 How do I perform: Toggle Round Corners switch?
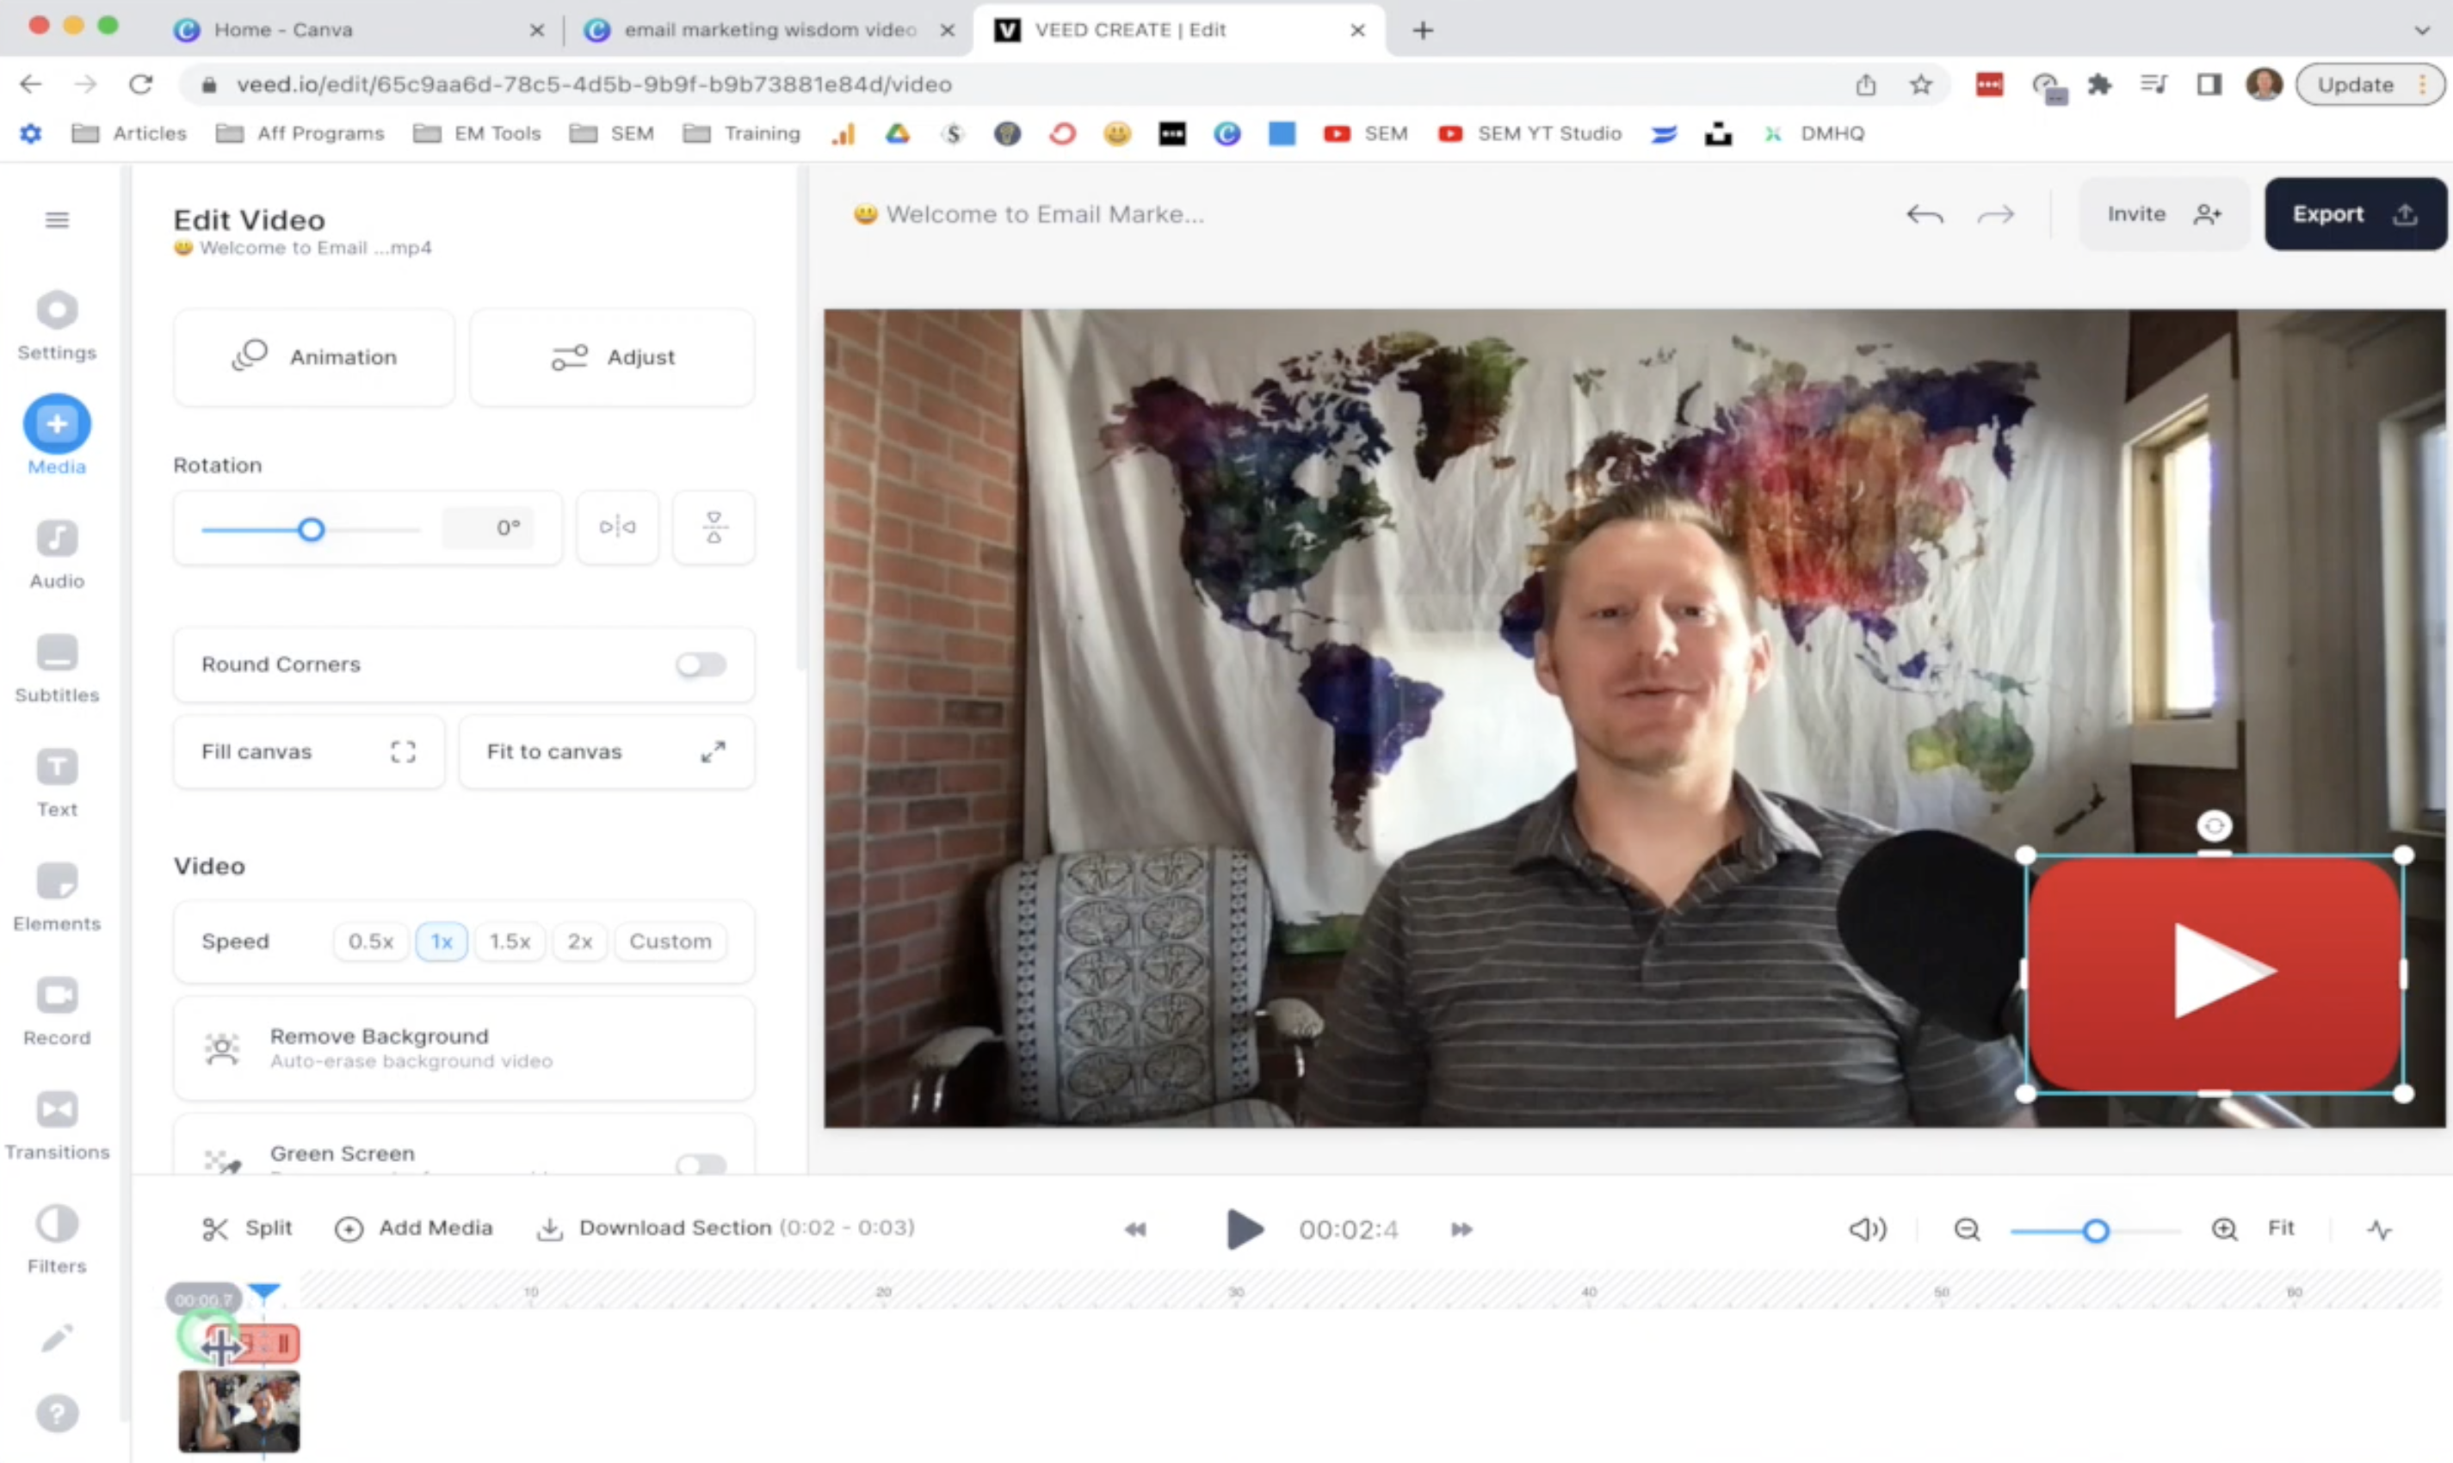pyautogui.click(x=700, y=664)
